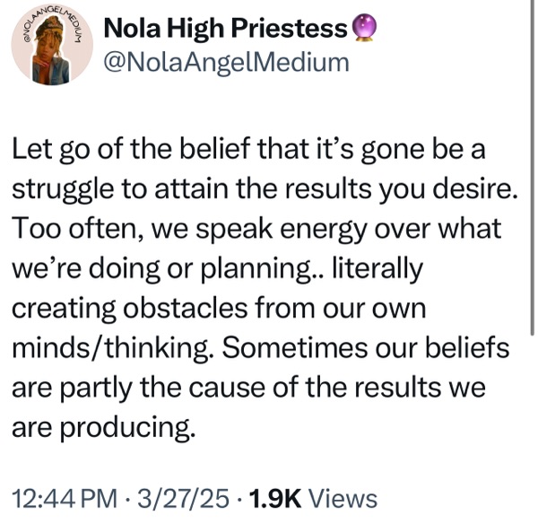Click the vertical scrollbar on right edge
The width and height of the screenshot is (538, 524).
pyautogui.click(x=532, y=167)
